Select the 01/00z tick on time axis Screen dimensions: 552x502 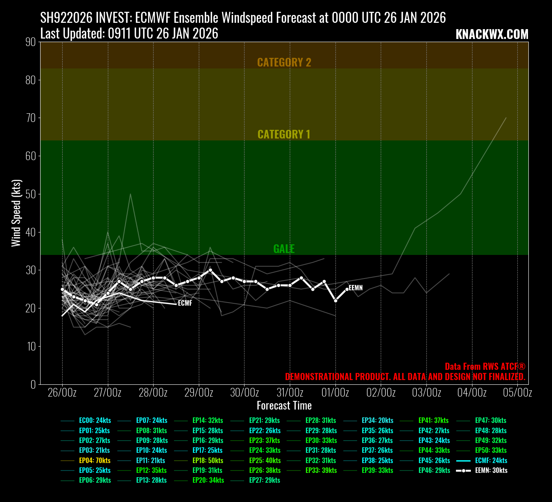[x=335, y=393]
